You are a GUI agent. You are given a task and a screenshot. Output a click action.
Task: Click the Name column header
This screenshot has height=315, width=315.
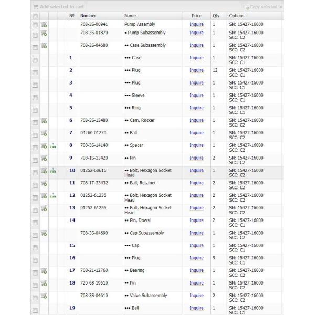130,16
